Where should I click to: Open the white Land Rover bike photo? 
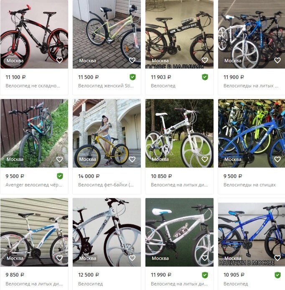pos(179,133)
